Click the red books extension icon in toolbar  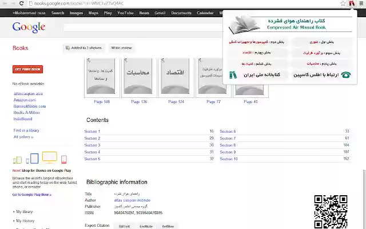[352, 3]
